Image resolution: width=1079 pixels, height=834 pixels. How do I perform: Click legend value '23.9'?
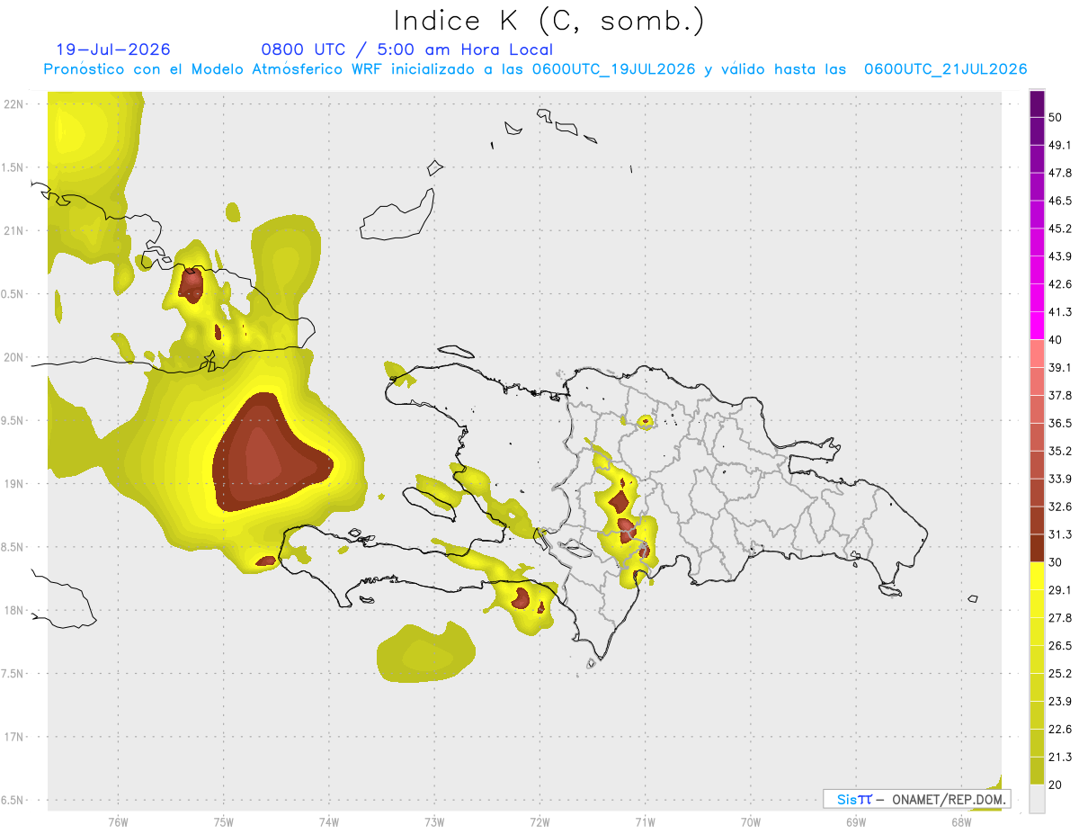(x=1060, y=702)
